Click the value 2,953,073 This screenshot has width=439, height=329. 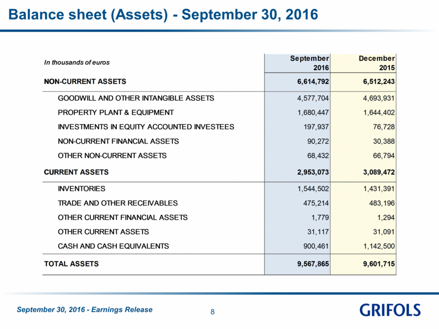313,172
